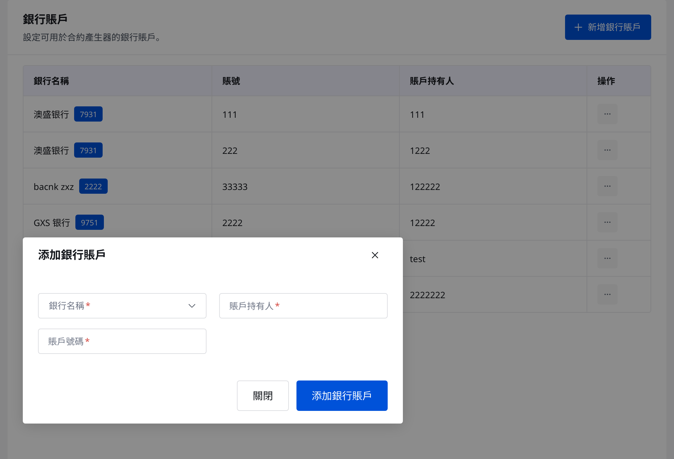Image resolution: width=674 pixels, height=459 pixels.
Task: Click the GXS 银行 bank name
Action: coord(52,223)
